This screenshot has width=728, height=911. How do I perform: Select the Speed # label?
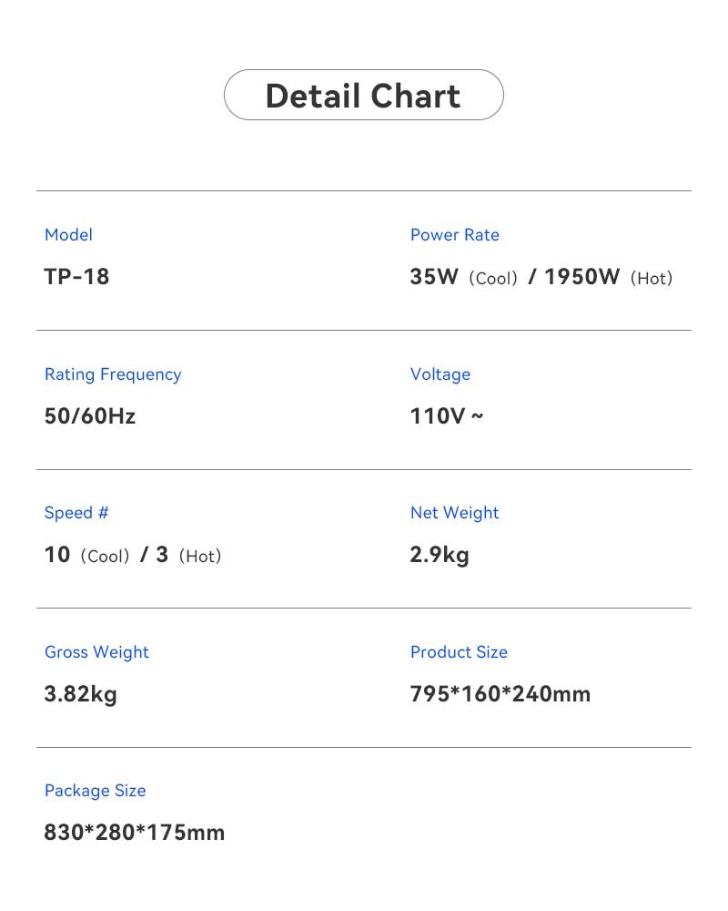[x=76, y=513]
